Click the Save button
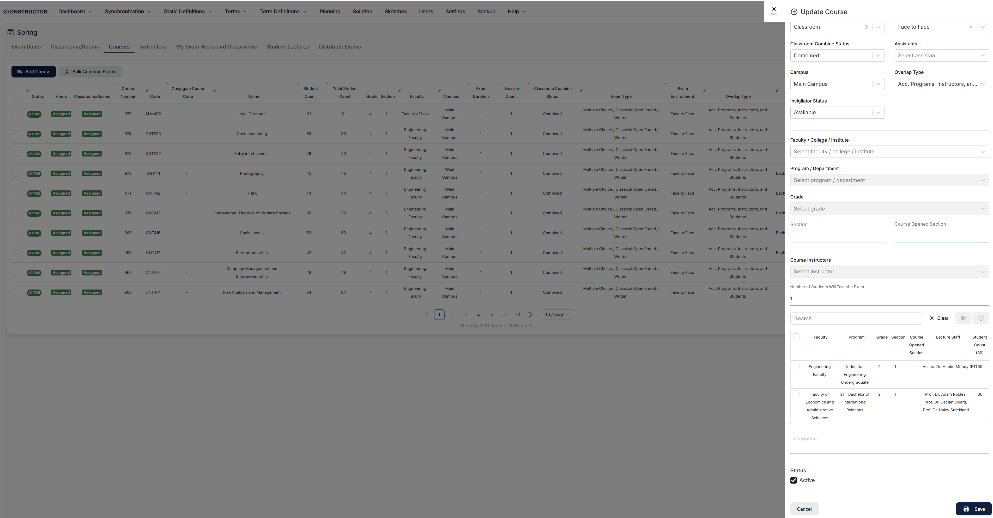This screenshot has width=993, height=518. [x=973, y=509]
